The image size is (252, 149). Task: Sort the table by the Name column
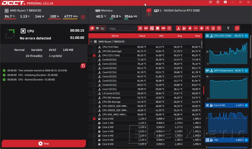point(115,36)
